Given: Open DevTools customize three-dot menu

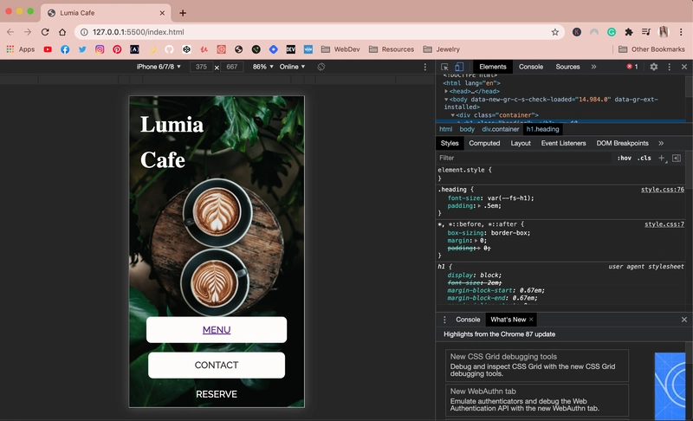Looking at the screenshot, I should [669, 67].
